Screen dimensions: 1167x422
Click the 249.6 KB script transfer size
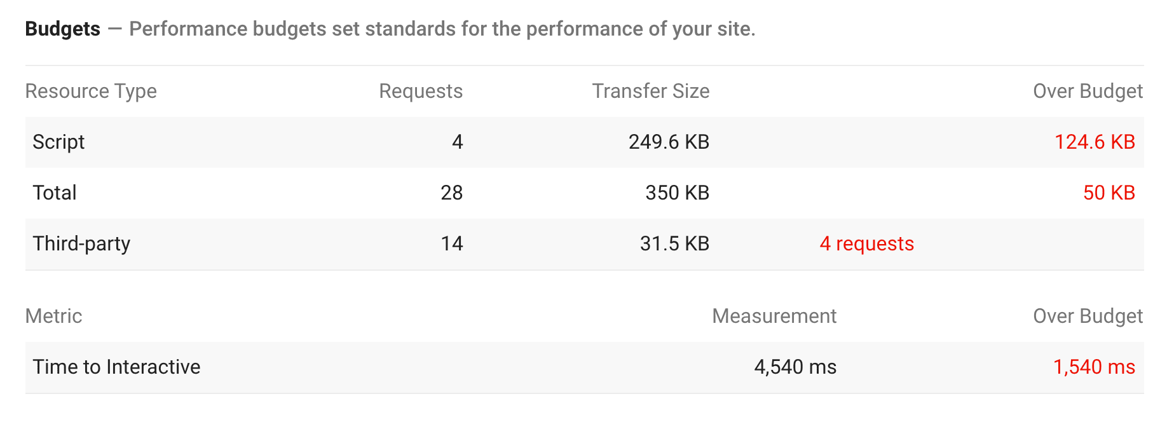pyautogui.click(x=668, y=142)
